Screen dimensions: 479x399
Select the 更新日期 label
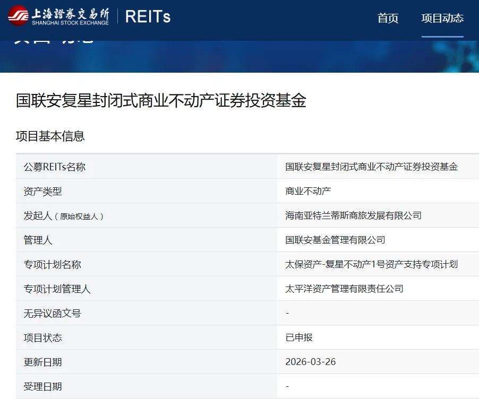[43, 362]
